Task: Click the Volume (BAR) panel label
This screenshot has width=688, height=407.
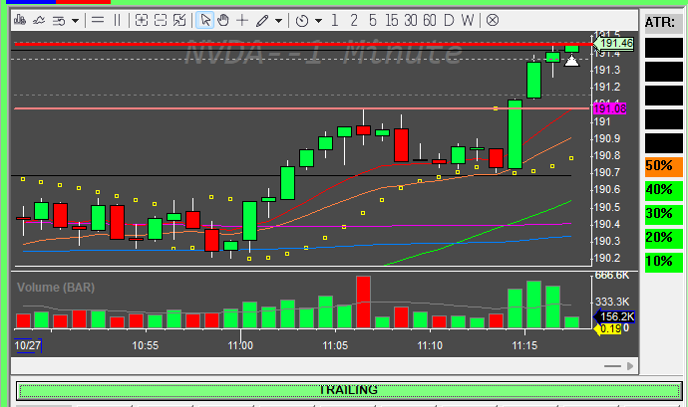Action: pos(56,288)
